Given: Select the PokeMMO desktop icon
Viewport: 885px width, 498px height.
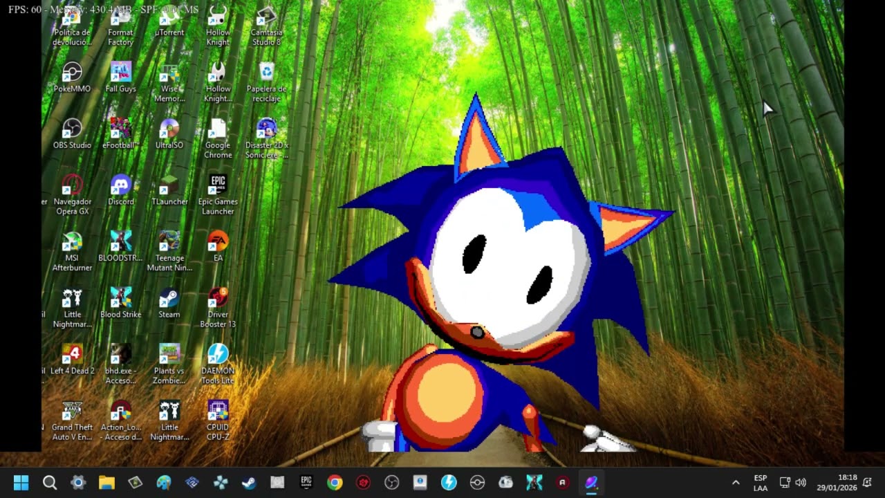Looking at the screenshot, I should pyautogui.click(x=72, y=77).
